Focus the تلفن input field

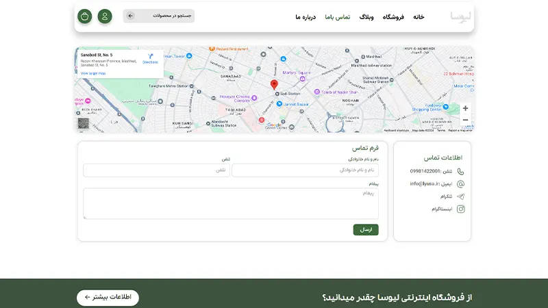point(156,170)
